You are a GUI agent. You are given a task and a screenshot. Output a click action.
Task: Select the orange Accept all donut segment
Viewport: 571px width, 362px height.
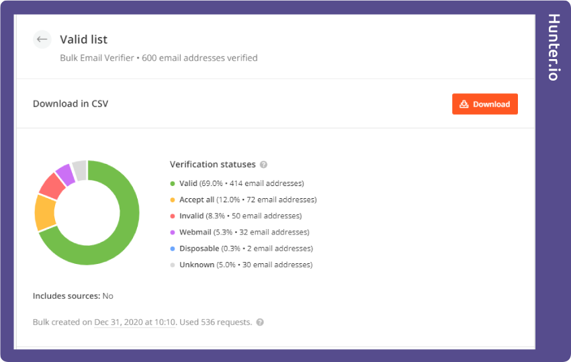coord(45,214)
